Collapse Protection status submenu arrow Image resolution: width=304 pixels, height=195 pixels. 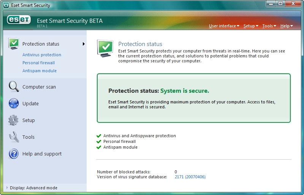pyautogui.click(x=83, y=44)
